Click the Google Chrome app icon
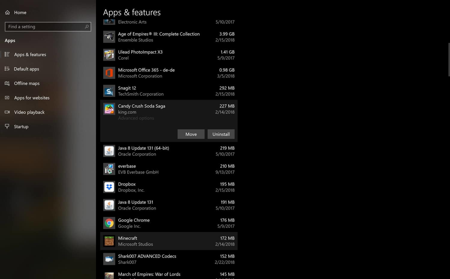The width and height of the screenshot is (450, 279). pos(109,223)
